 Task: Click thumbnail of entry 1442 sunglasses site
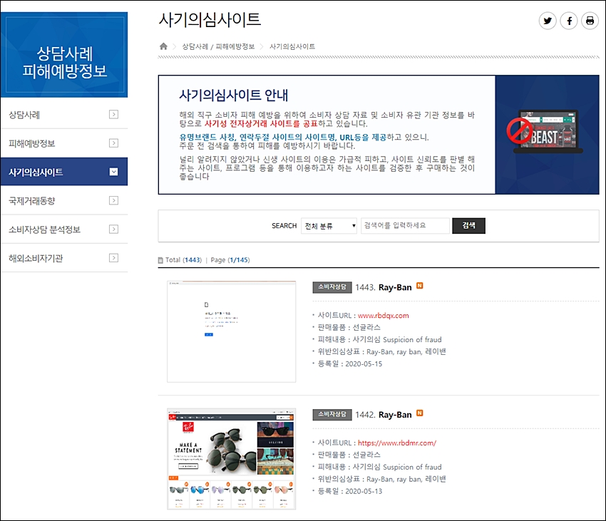[x=232, y=459]
